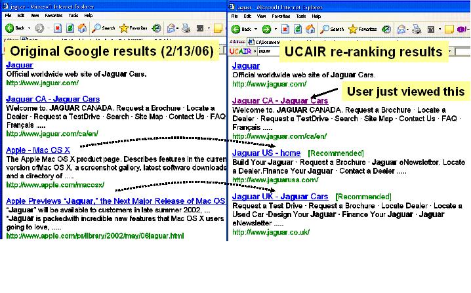The width and height of the screenshot is (471, 293).
Task: Open the 'Apple - Mac OS X' result link
Action: click(x=37, y=151)
